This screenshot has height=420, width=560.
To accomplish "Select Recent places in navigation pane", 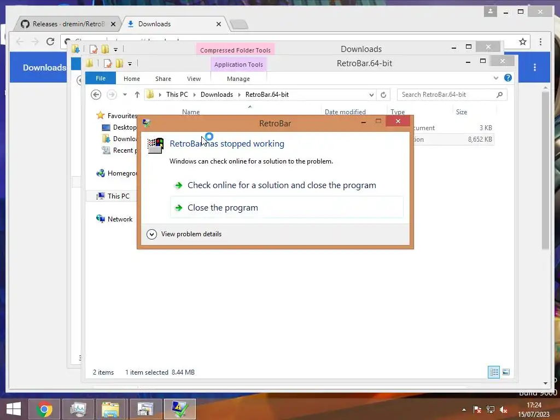I will point(119,150).
